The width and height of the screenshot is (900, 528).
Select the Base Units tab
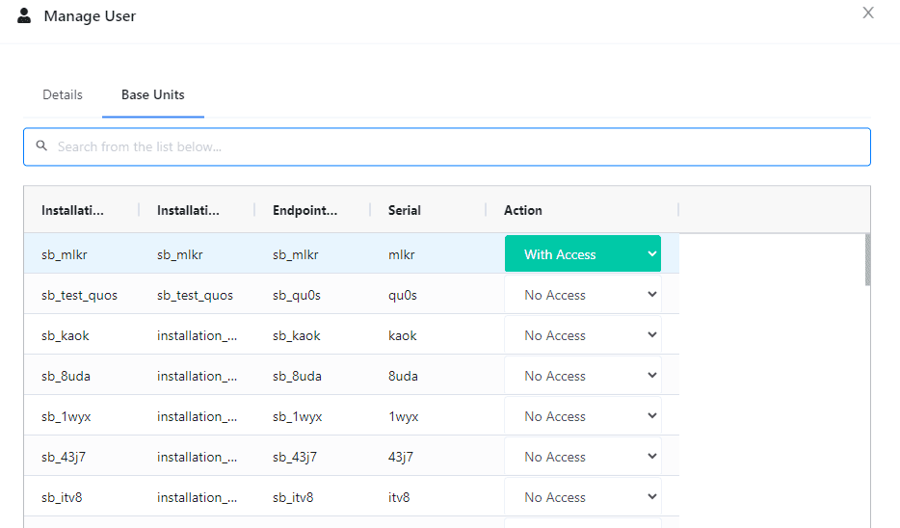(x=152, y=94)
